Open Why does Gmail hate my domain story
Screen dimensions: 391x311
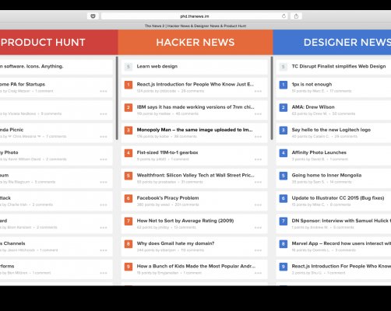pos(175,243)
